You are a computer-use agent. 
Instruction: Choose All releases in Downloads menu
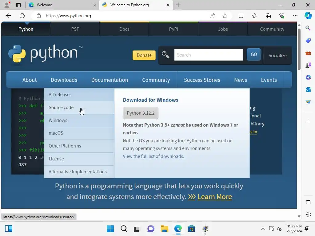click(x=79, y=95)
